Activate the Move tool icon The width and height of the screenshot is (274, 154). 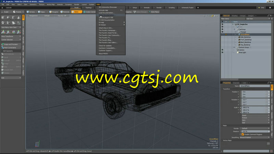click(x=8, y=32)
